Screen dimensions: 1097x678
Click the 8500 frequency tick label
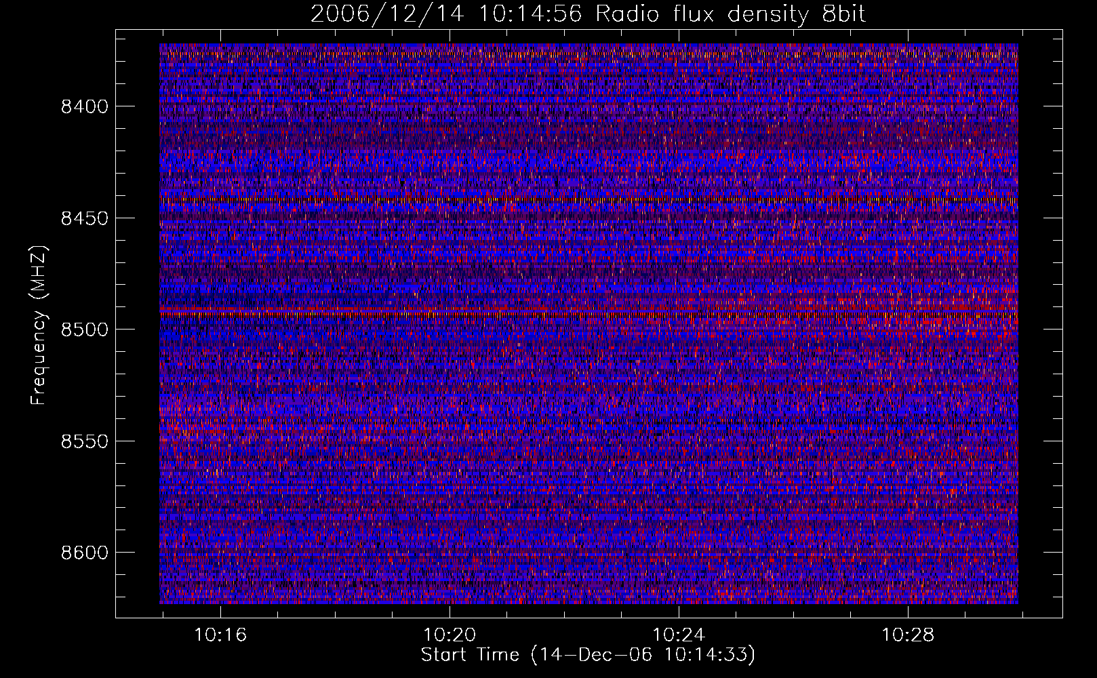pyautogui.click(x=85, y=330)
